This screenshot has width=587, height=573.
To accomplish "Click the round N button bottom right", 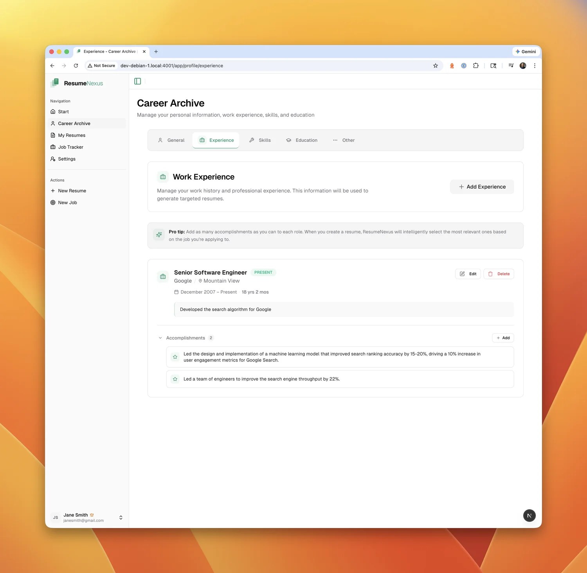I will [529, 516].
